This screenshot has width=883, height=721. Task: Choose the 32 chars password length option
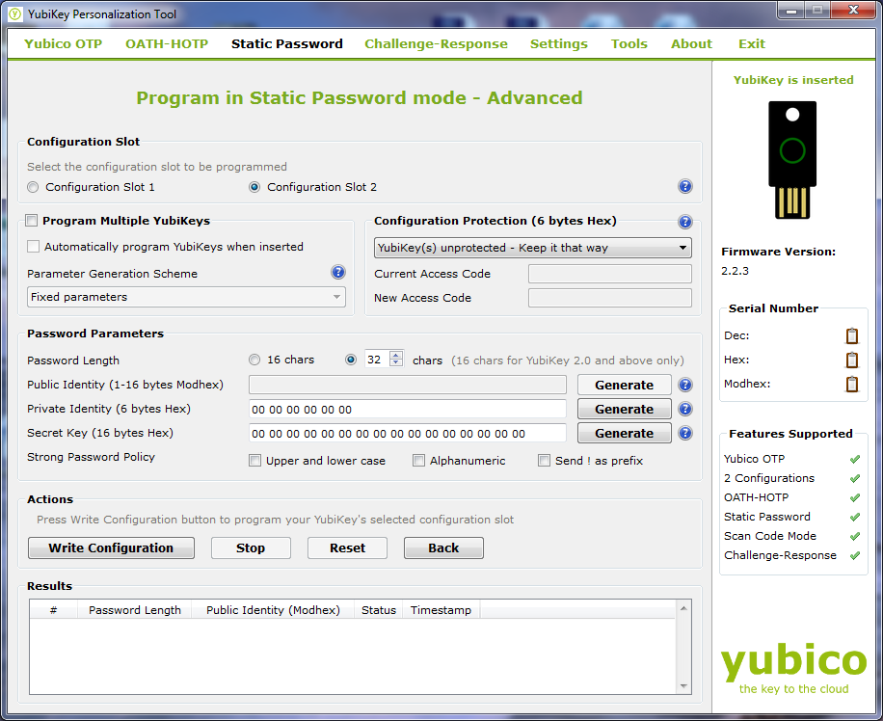[x=351, y=360]
